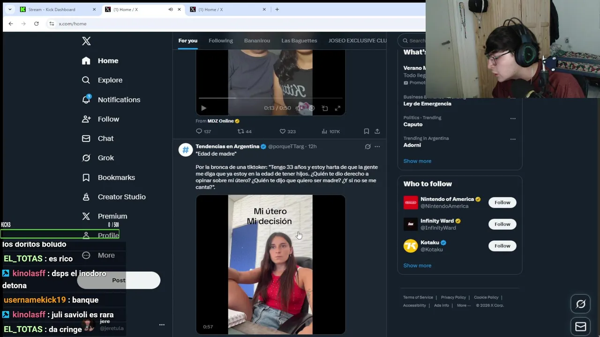
Task: Open Grok in sidebar
Action: point(98,158)
